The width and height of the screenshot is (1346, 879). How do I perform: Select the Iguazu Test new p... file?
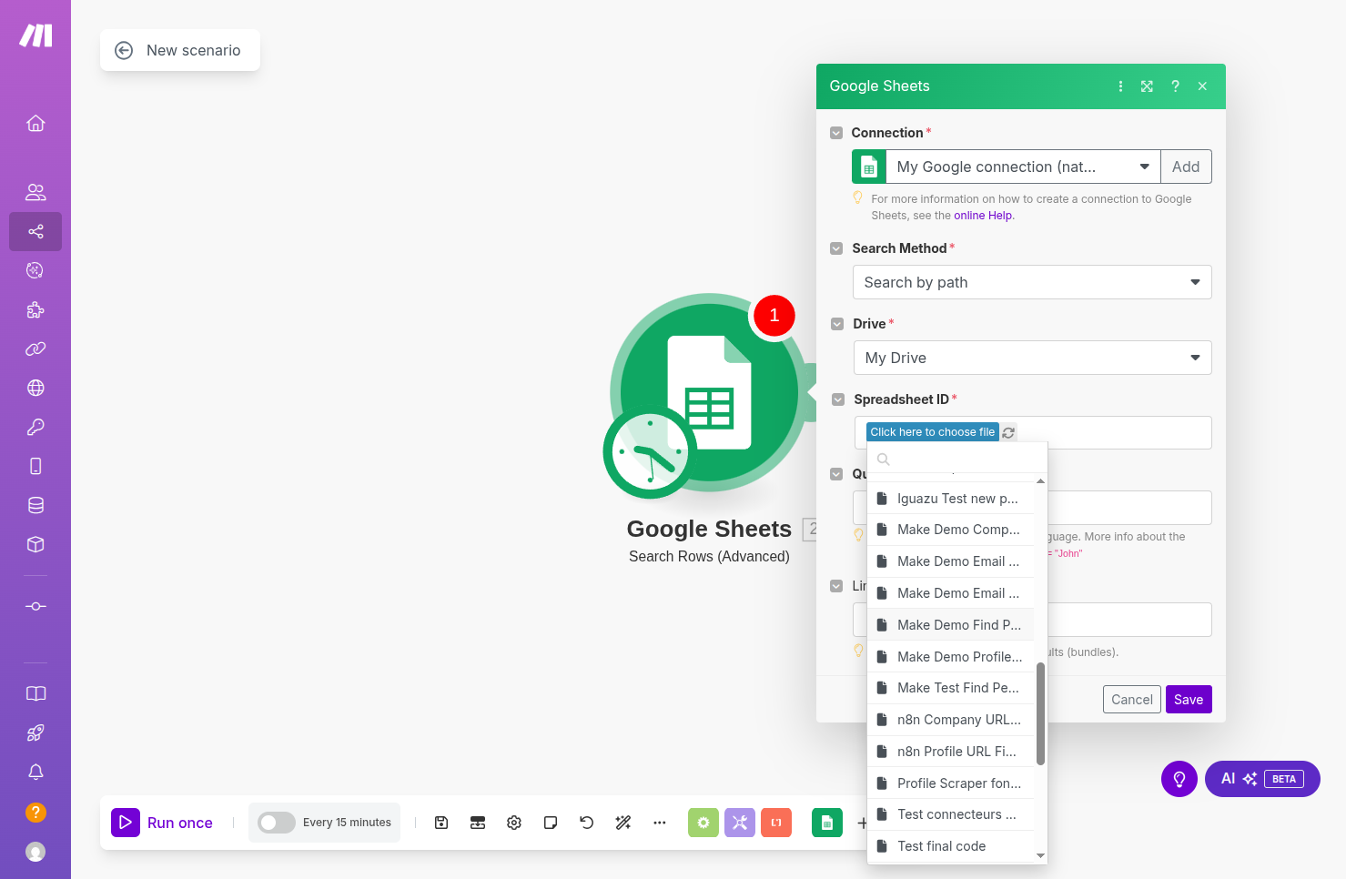pos(951,499)
